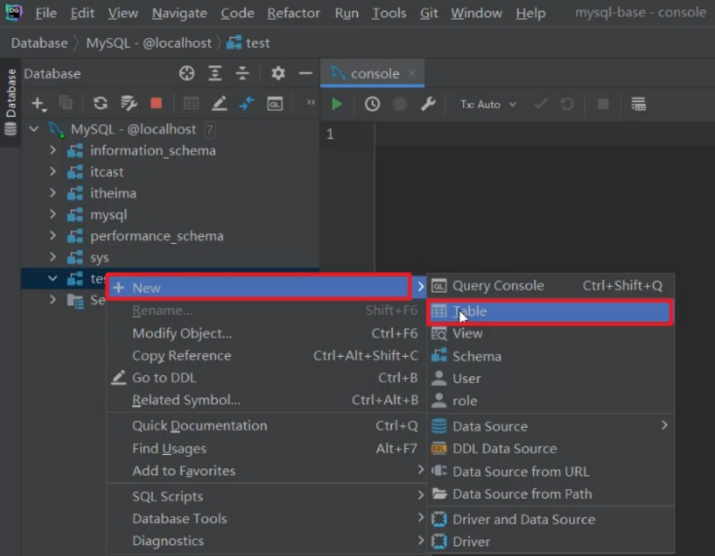Viewport: 715px width, 556px height.
Task: Select the console editor tab
Action: pyautogui.click(x=373, y=73)
